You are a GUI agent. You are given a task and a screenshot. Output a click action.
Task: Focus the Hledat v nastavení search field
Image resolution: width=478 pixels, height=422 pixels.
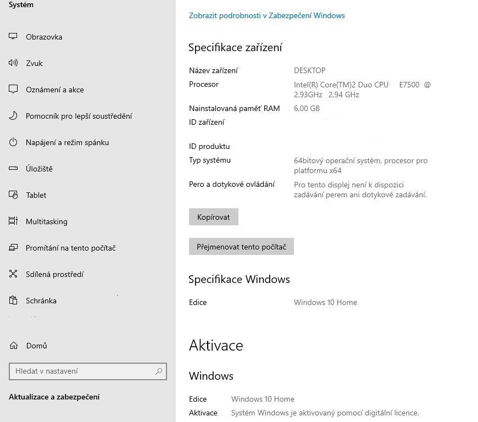pos(82,371)
